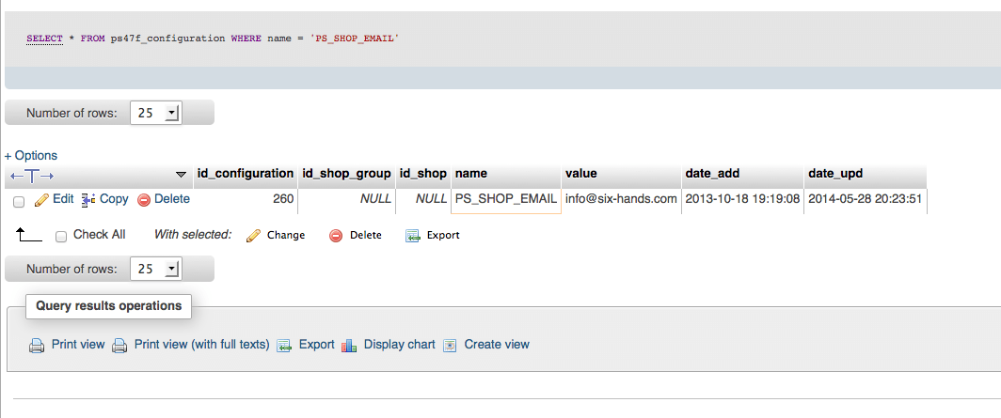Image resolution: width=1001 pixels, height=418 pixels.
Task: Sort by id_shop column header
Action: point(422,174)
